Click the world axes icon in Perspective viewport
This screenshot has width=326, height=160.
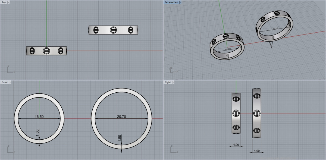[172, 70]
